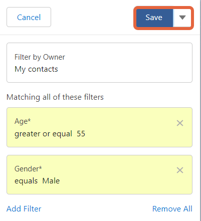Image resolution: width=201 pixels, height=221 pixels.
Task: Open the Gender filter card for editing
Action: pyautogui.click(x=99, y=174)
